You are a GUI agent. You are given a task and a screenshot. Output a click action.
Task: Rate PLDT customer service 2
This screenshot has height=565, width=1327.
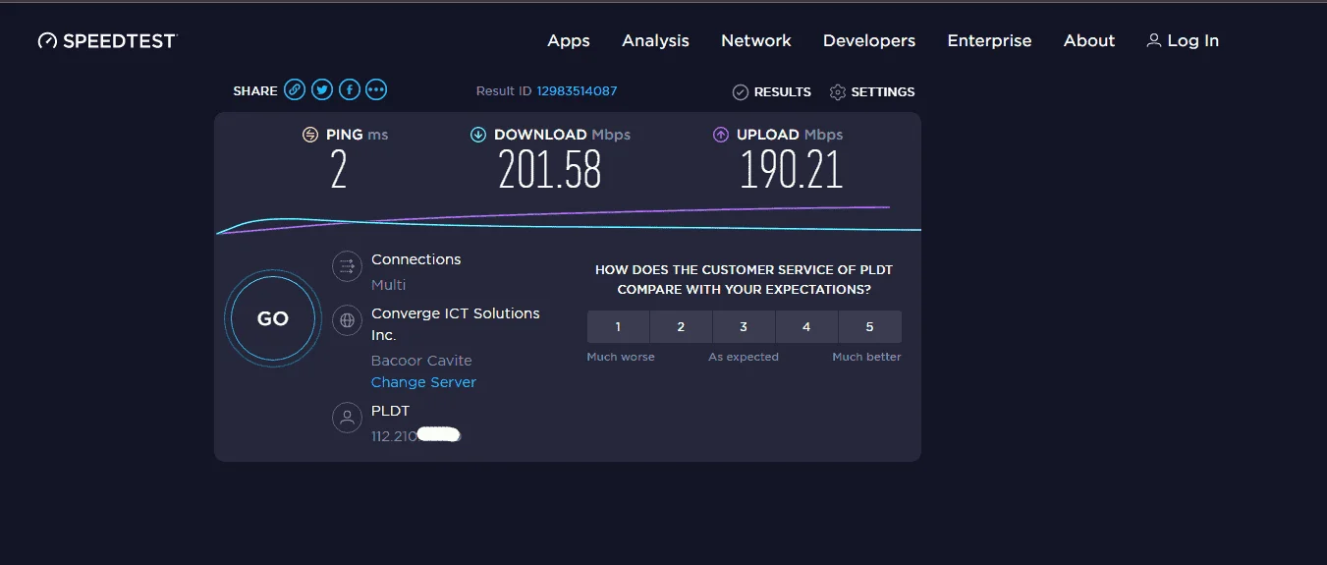(x=681, y=326)
